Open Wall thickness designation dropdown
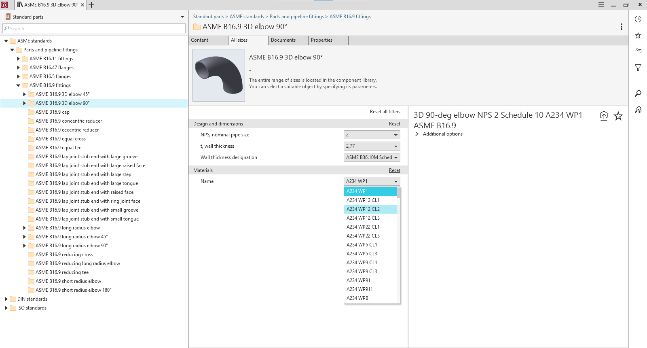Viewport: 647px width, 348px height. point(372,157)
